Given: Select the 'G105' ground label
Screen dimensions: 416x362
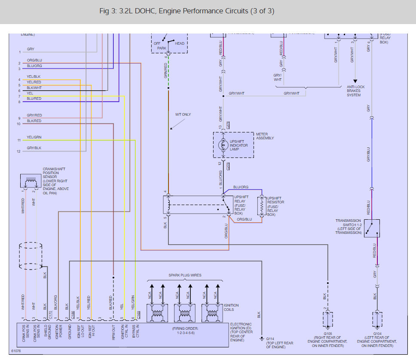Looking at the screenshot, I should click(x=327, y=334).
